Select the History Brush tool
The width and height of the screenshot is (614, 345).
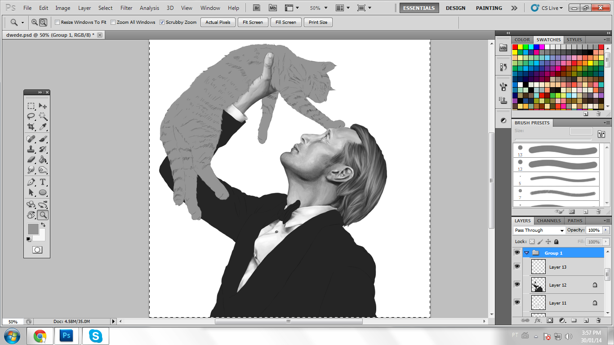coord(43,149)
